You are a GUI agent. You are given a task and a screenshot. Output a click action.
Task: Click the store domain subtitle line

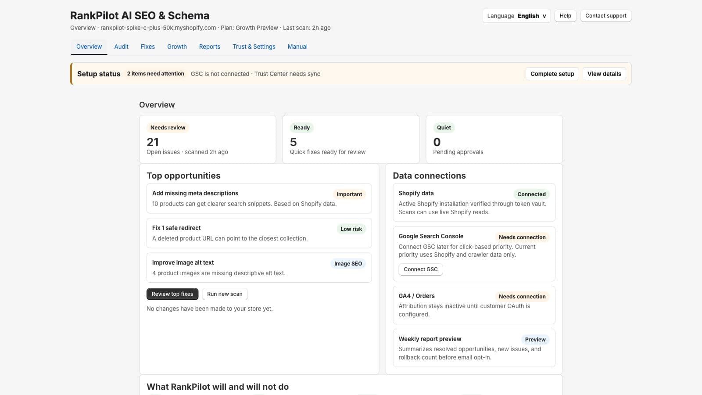pyautogui.click(x=200, y=28)
